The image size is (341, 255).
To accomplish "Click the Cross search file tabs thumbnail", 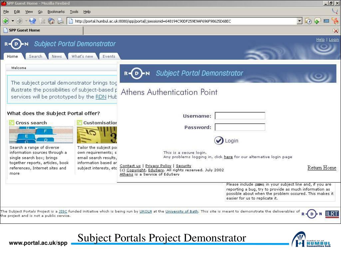I will (41, 135).
